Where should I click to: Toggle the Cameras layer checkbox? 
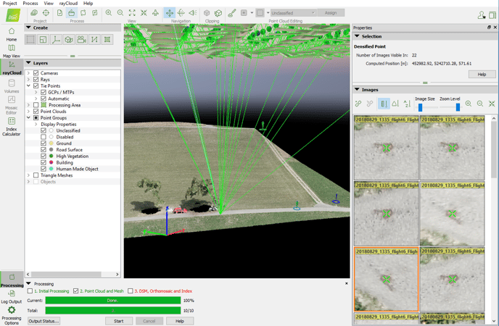(36, 73)
